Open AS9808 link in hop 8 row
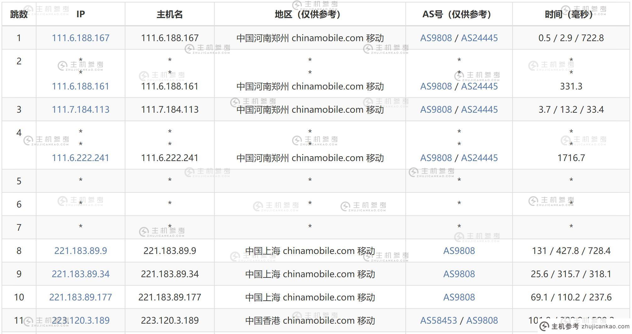Viewport: 632px width, 334px height. click(x=459, y=251)
